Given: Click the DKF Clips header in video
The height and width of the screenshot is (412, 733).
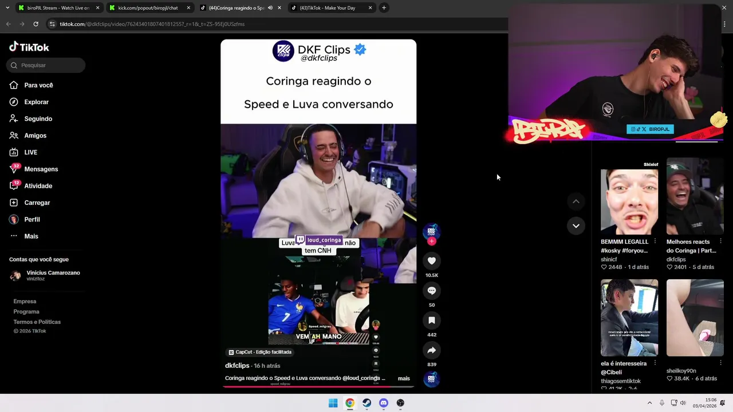Looking at the screenshot, I should pos(318,51).
